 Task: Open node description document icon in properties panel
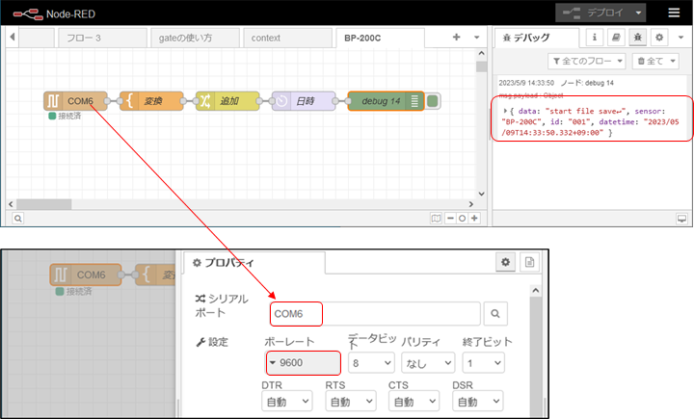pos(529,262)
